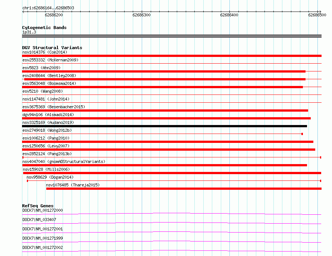
Task: Click ruler position 62686400
Action: (229, 15)
